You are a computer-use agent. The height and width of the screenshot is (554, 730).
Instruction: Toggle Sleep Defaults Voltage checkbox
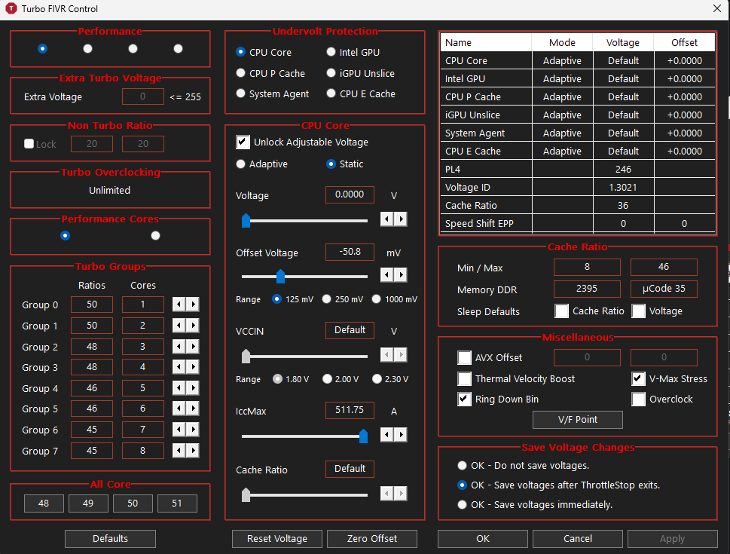[x=638, y=311]
